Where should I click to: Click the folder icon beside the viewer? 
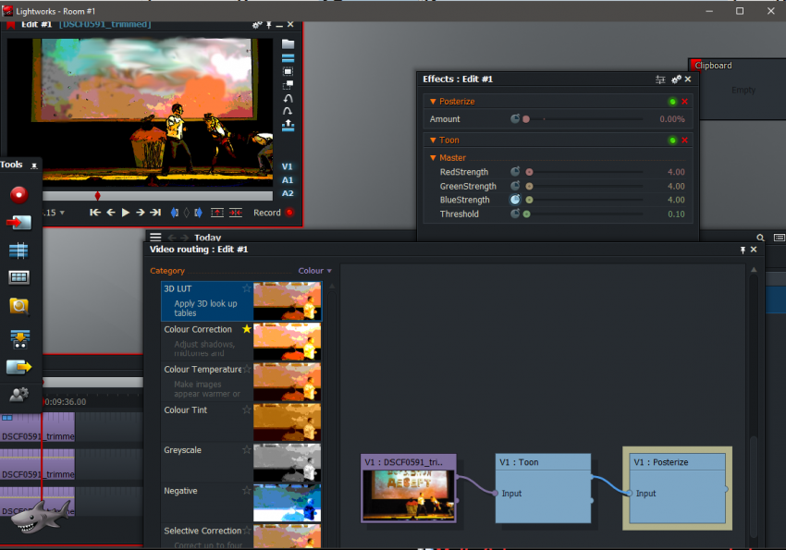pyautogui.click(x=288, y=44)
